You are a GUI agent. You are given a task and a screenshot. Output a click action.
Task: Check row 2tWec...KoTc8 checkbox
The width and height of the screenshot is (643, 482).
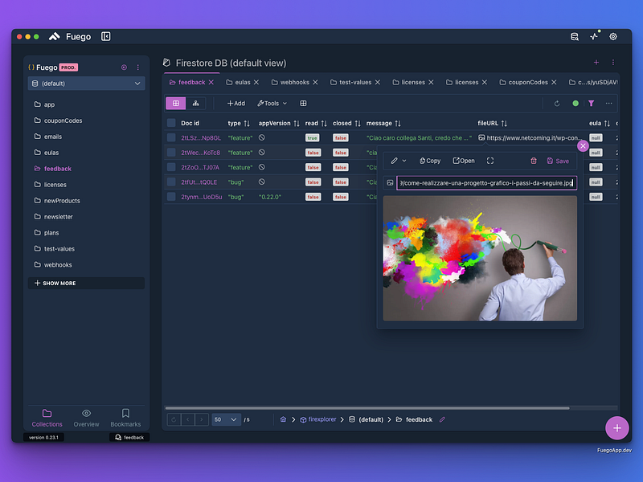[x=171, y=153]
